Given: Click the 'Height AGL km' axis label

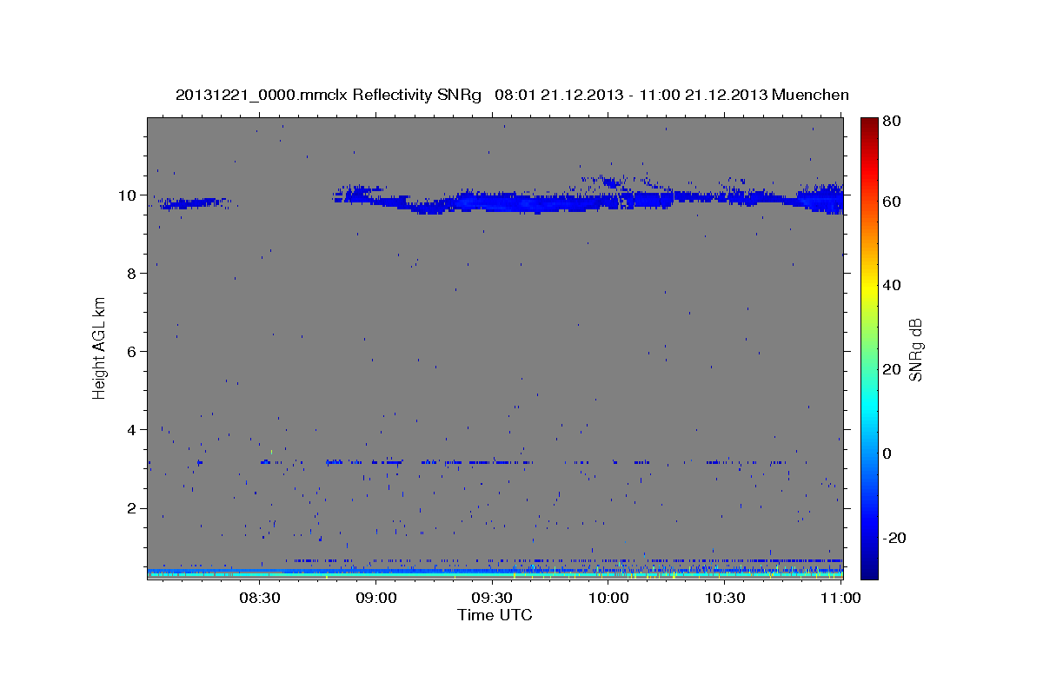Looking at the screenshot, I should click(99, 347).
